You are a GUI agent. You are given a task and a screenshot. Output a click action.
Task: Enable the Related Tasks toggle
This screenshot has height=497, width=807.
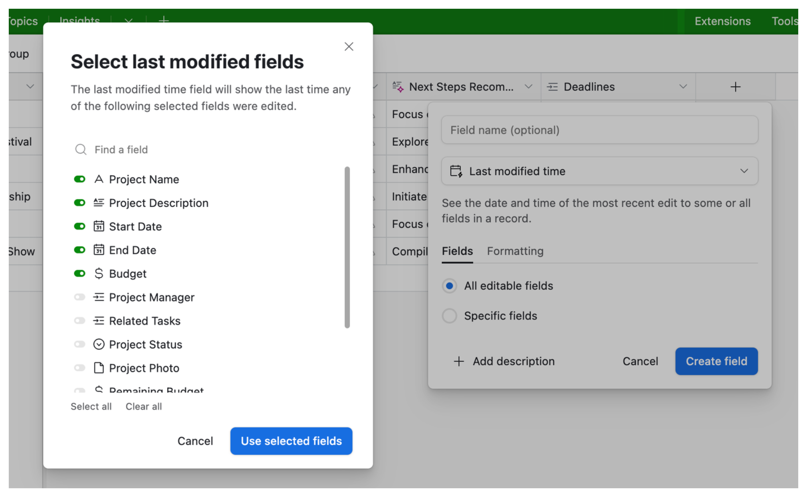[79, 321]
